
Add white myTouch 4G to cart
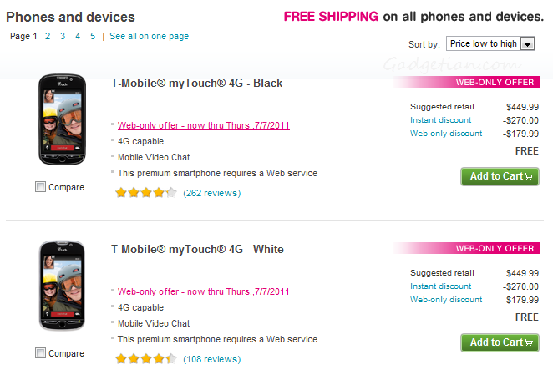[x=500, y=342]
